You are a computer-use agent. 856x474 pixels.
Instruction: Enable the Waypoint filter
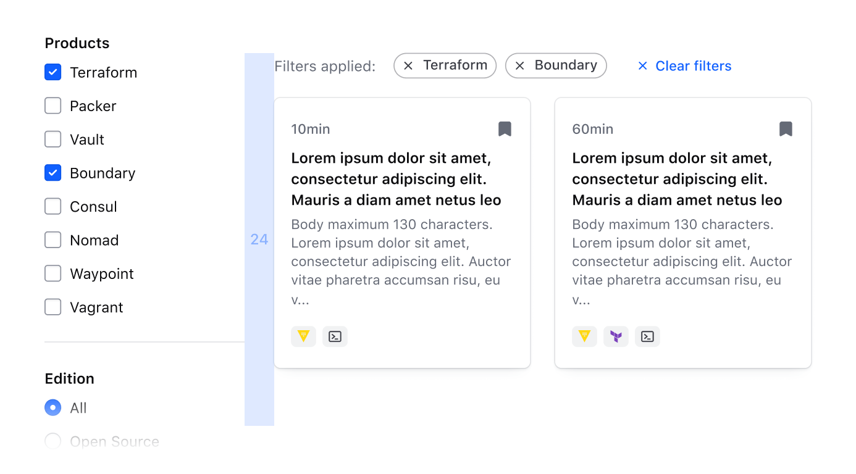(52, 273)
